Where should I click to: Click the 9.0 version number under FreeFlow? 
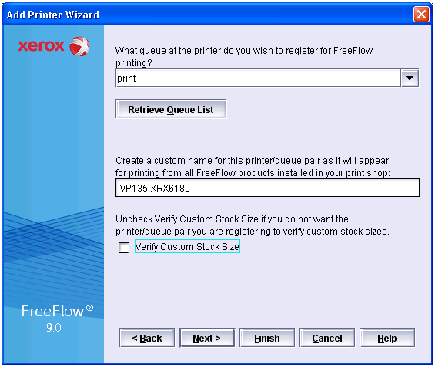pos(54,327)
